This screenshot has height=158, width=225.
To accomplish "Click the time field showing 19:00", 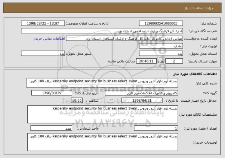I will coord(77,101).
